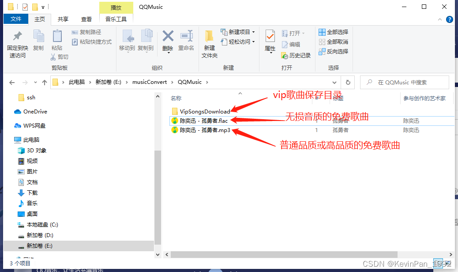Open the Copy to menu
The image size is (458, 272).
[146, 41]
